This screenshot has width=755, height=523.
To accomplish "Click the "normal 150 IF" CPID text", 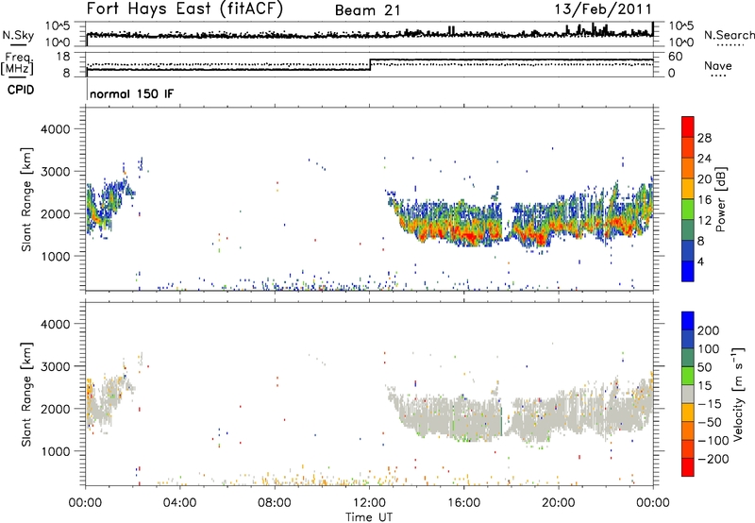I will [131, 93].
